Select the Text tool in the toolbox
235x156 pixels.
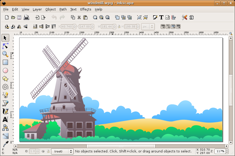(5, 119)
